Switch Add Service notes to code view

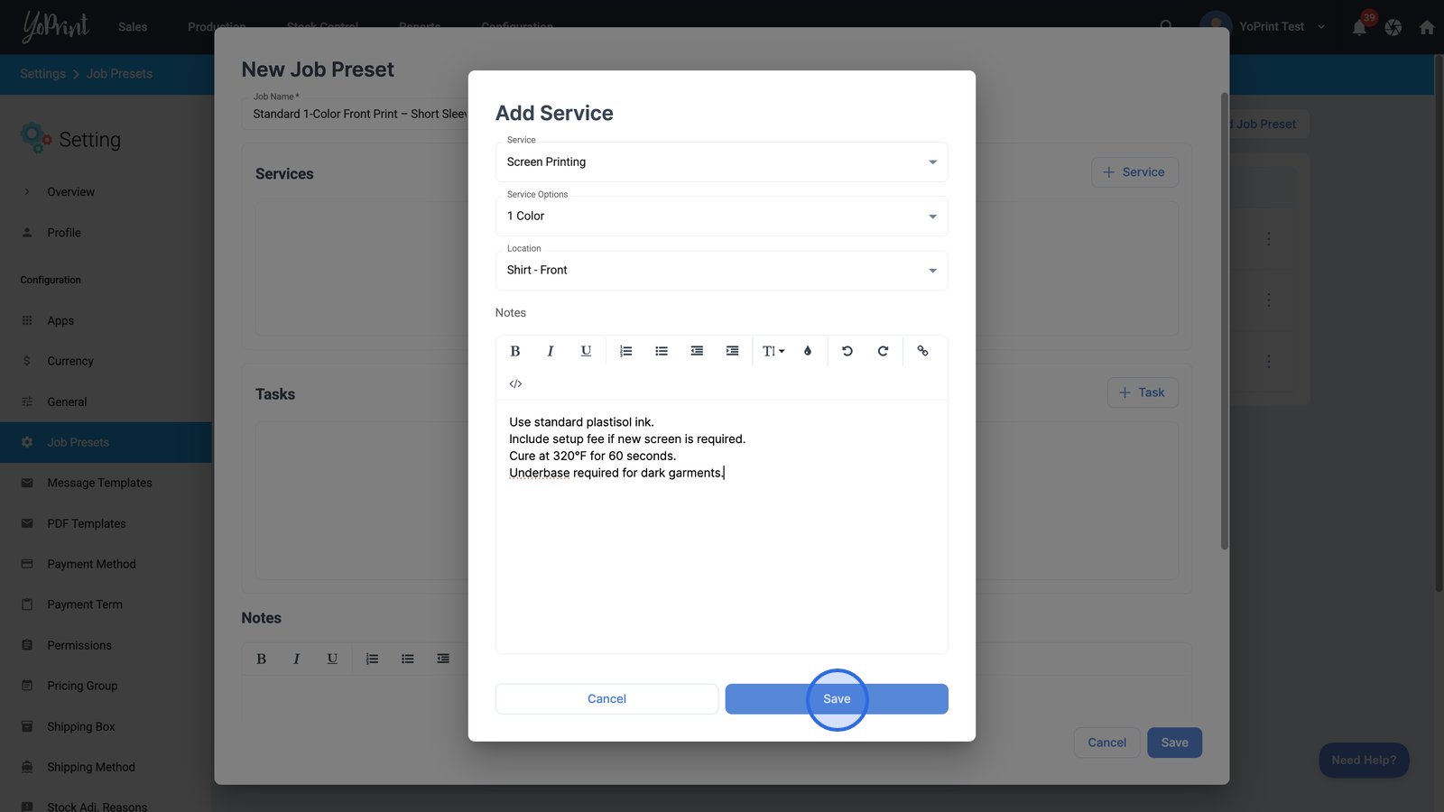point(515,383)
